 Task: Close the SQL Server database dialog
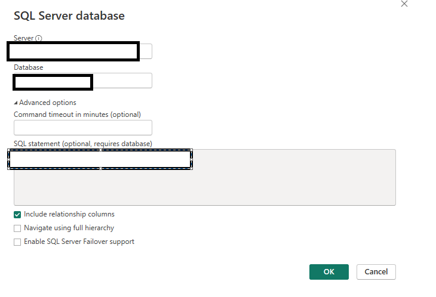[404, 4]
